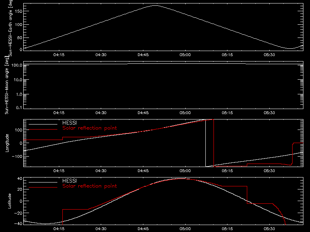The height and width of the screenshot is (232, 310).
Task: Click the 100.0 value on Sun-HESSI-Moon axis
Action: click(x=17, y=65)
